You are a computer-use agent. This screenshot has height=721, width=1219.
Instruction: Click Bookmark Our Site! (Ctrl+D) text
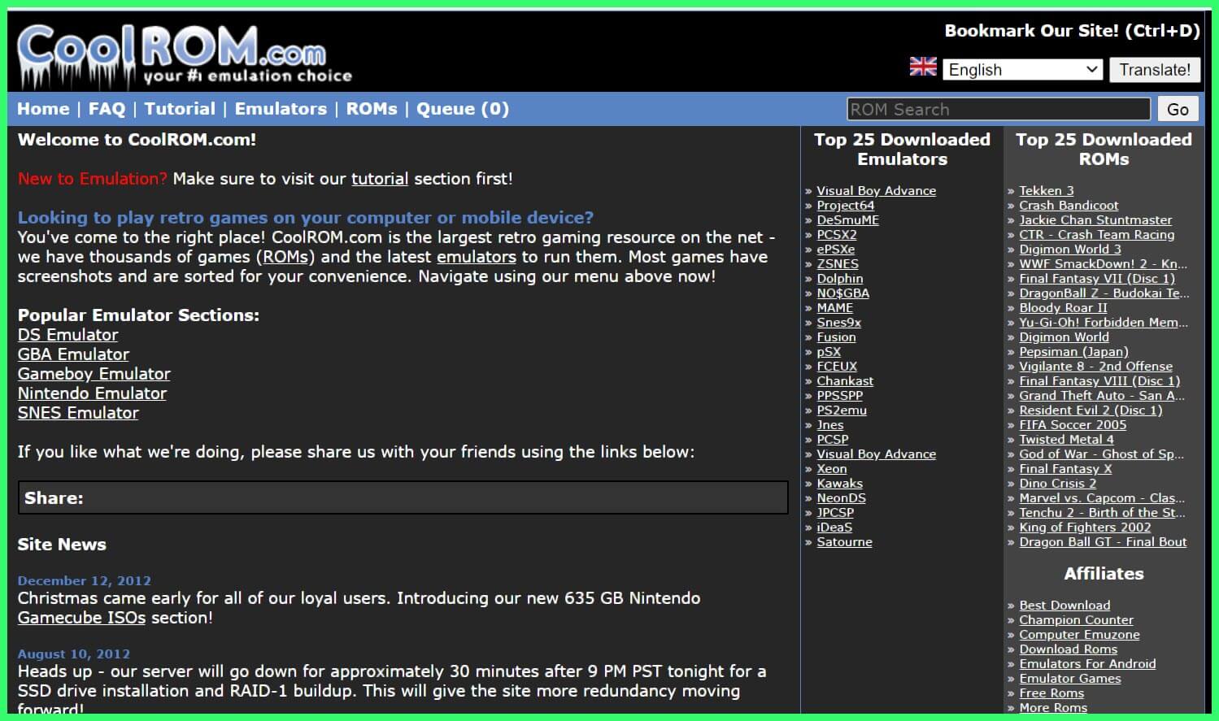[1072, 31]
